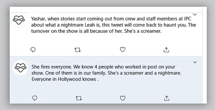The width and height of the screenshot is (215, 110).
Task: Expand the second tweet's options chevron
Action: pyautogui.click(x=195, y=62)
